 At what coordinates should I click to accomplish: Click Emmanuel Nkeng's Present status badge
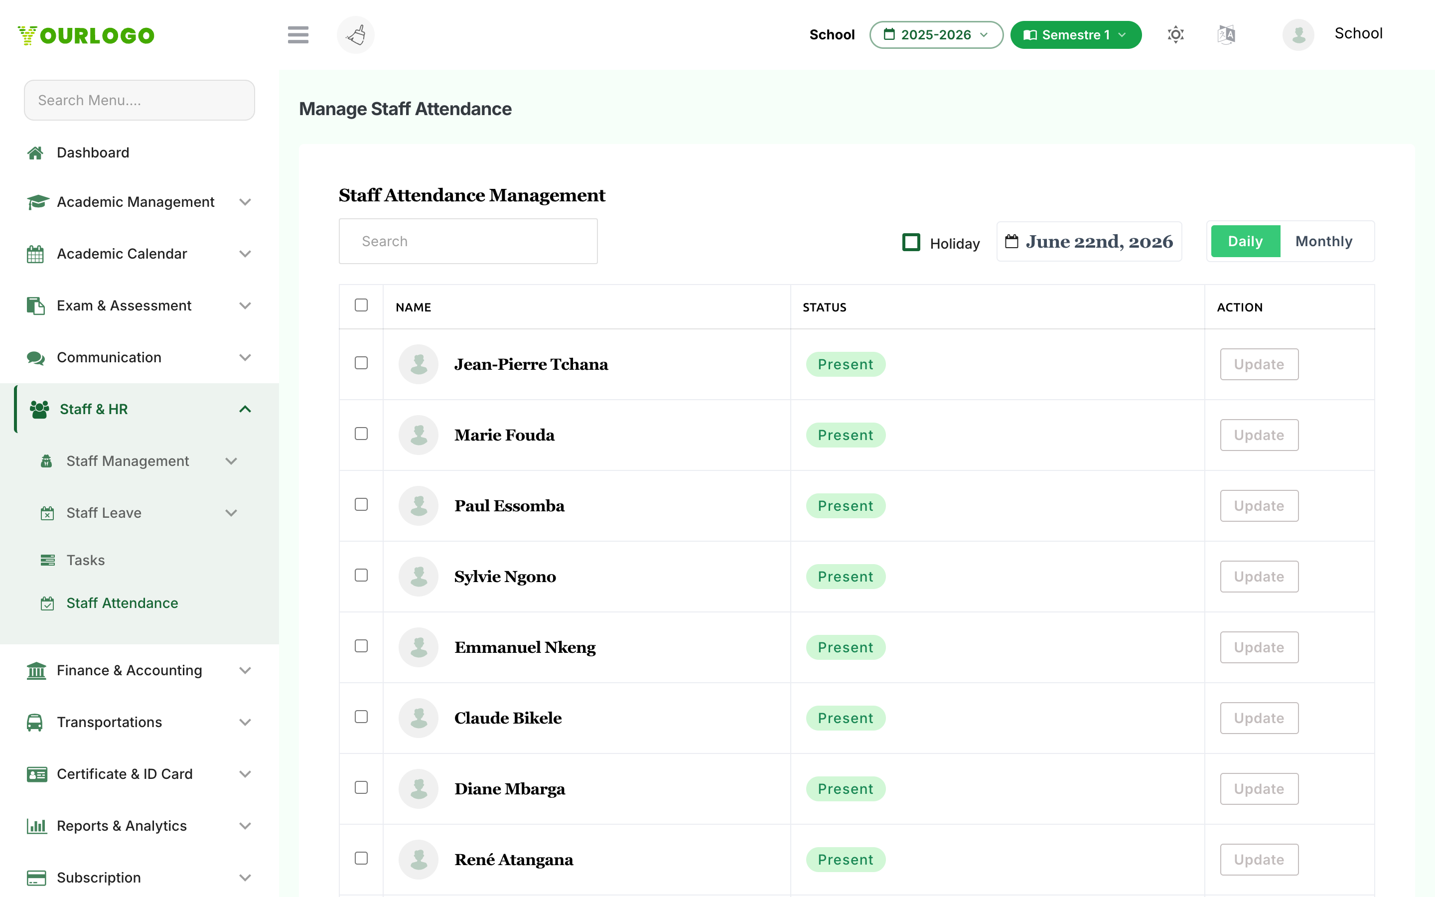[846, 647]
